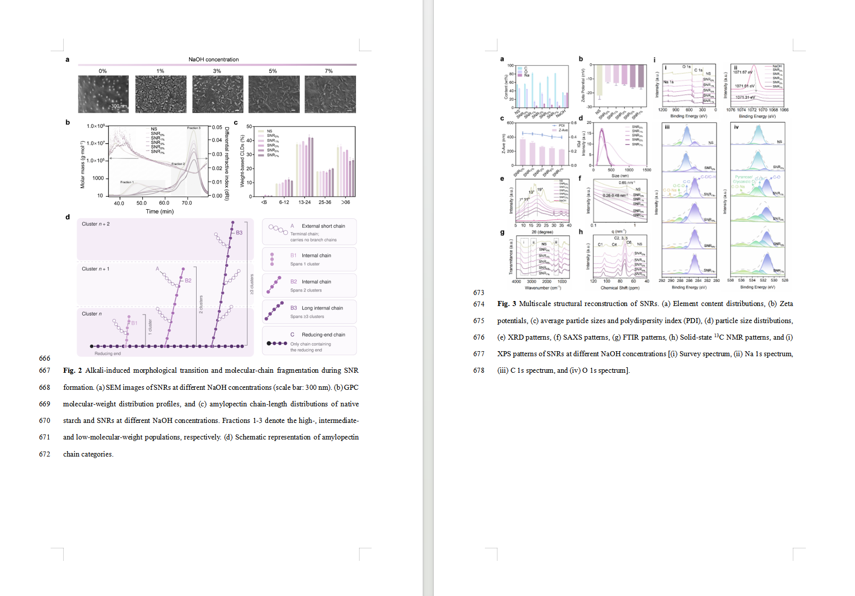Click the 'External short chain' legend box
Image resolution: width=855 pixels, height=596 pixels.
309,232
